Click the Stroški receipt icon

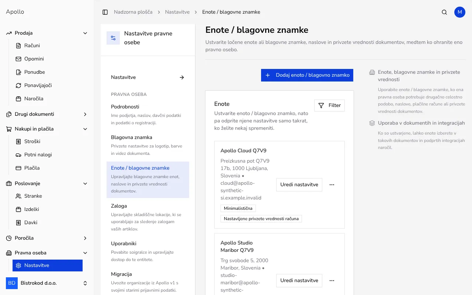(18, 142)
